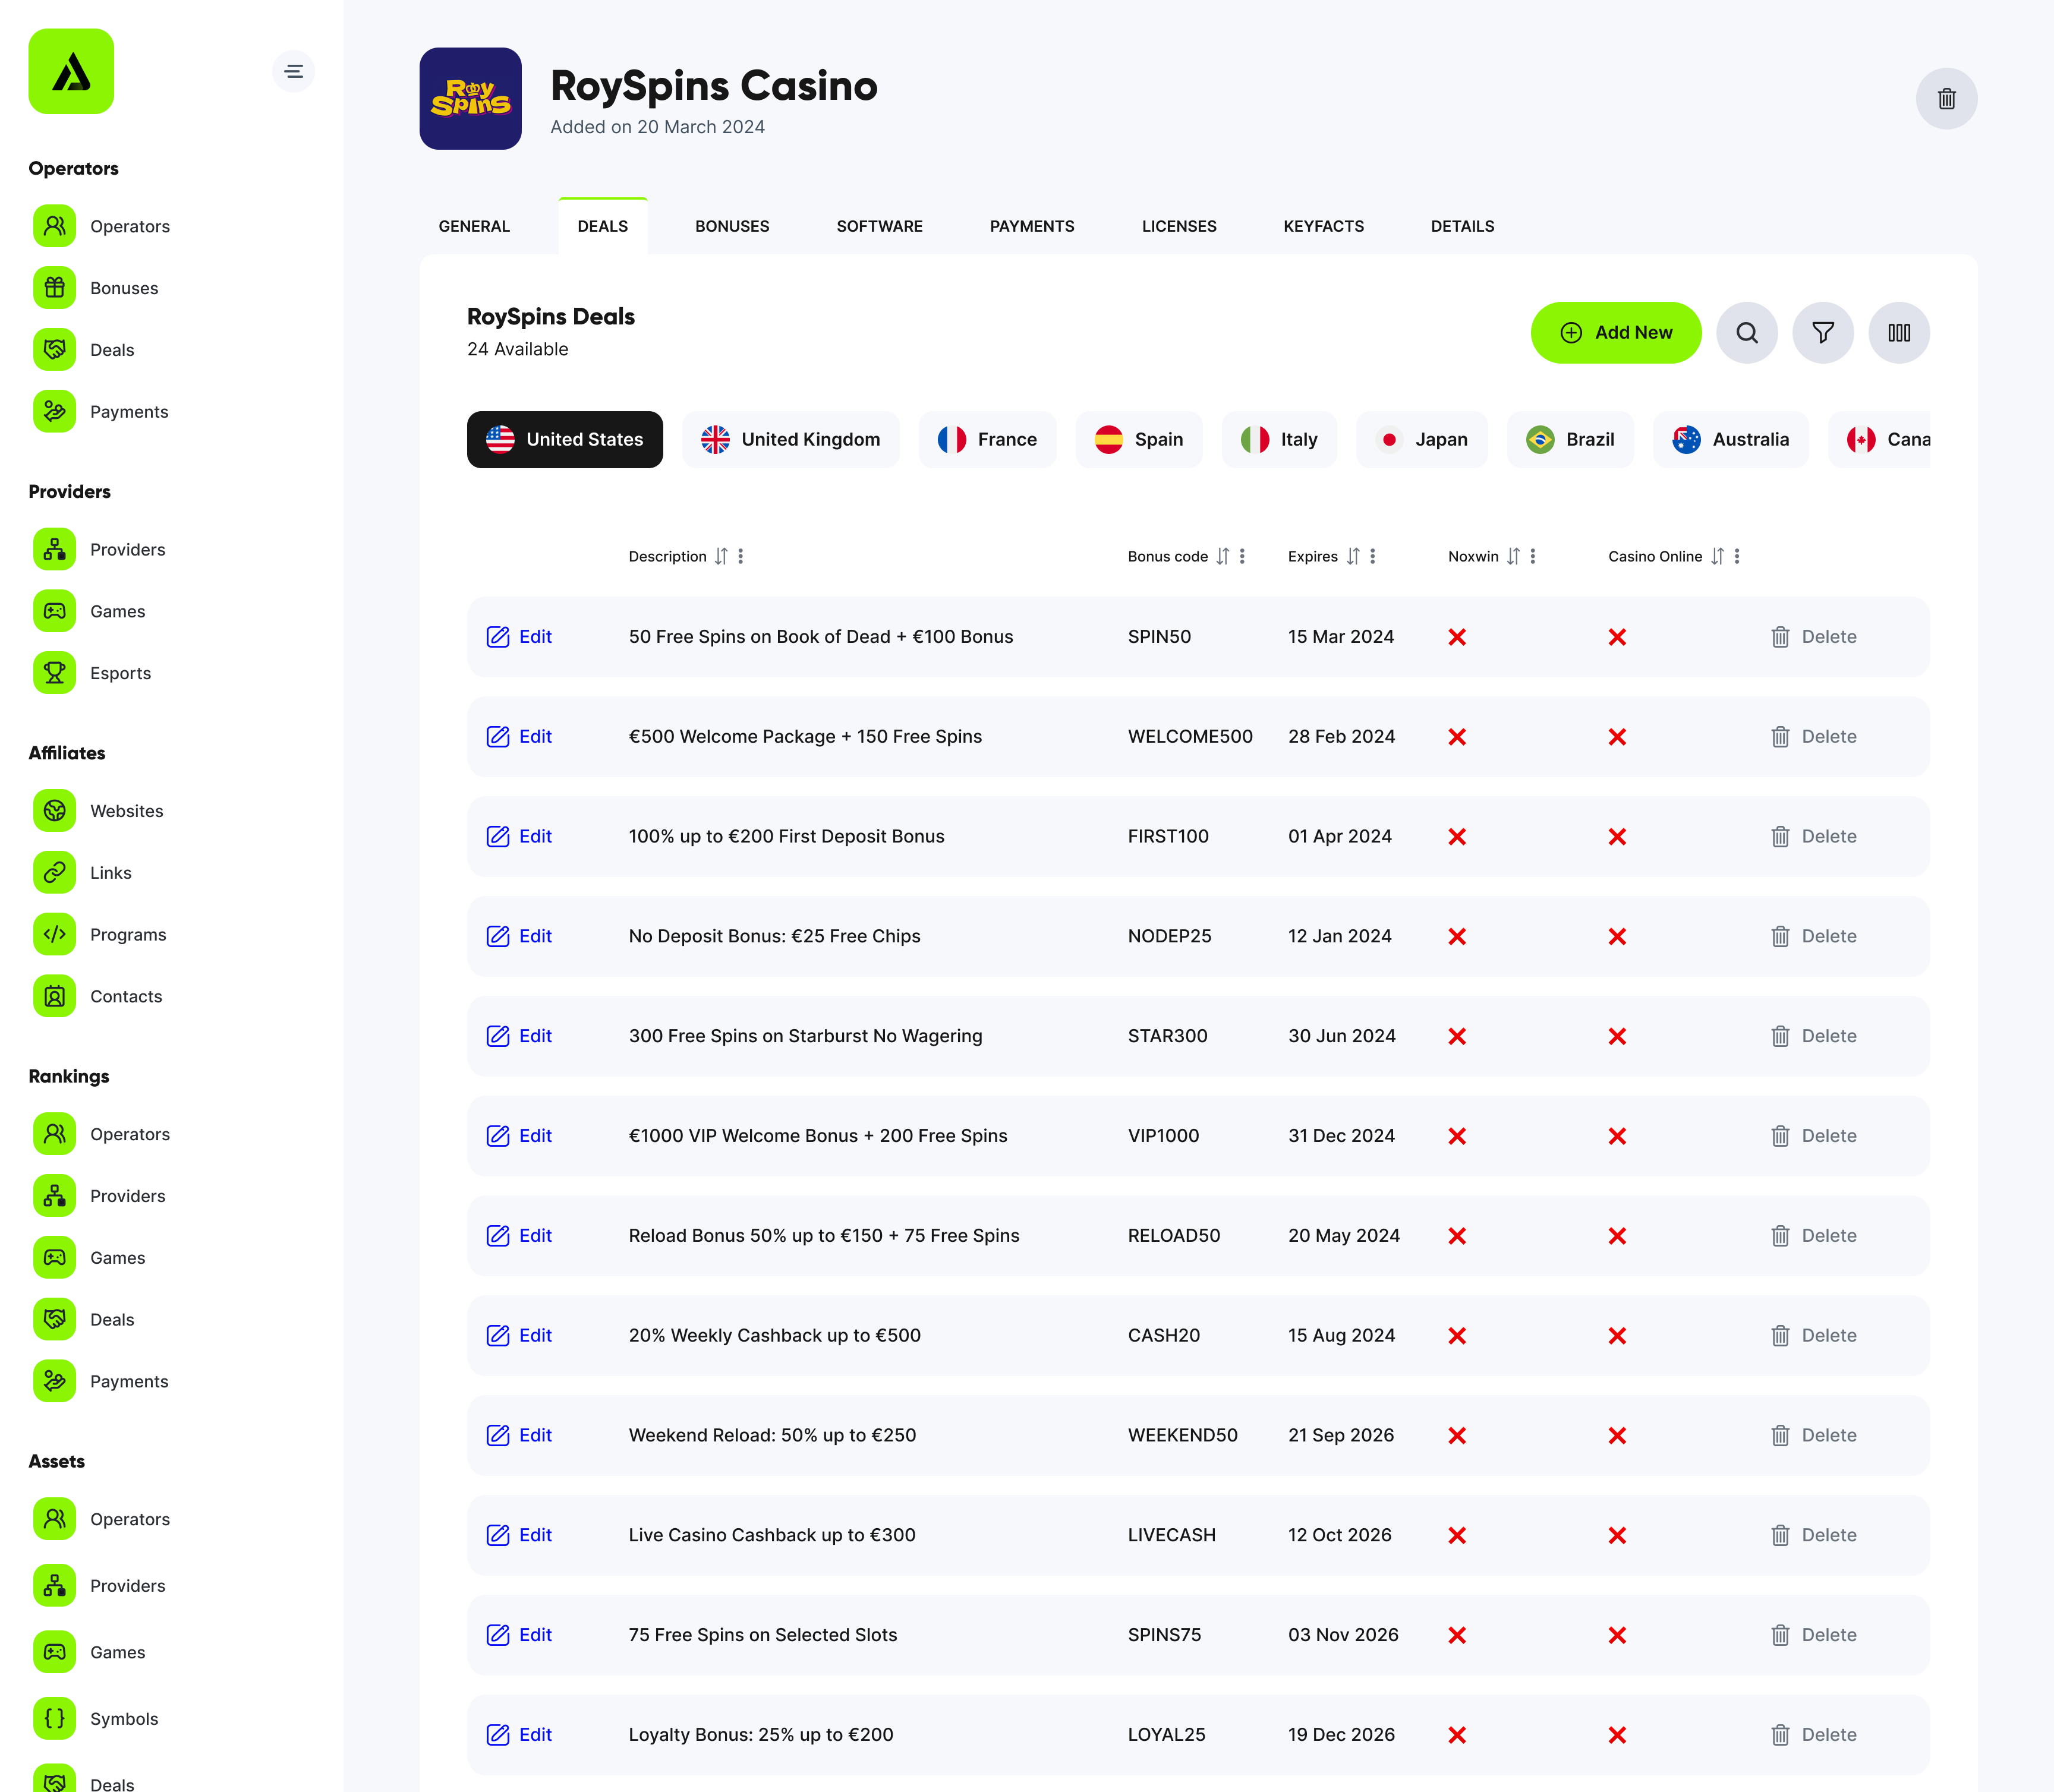2054x1792 pixels.
Task: Open the search icon button in deals
Action: click(1746, 332)
